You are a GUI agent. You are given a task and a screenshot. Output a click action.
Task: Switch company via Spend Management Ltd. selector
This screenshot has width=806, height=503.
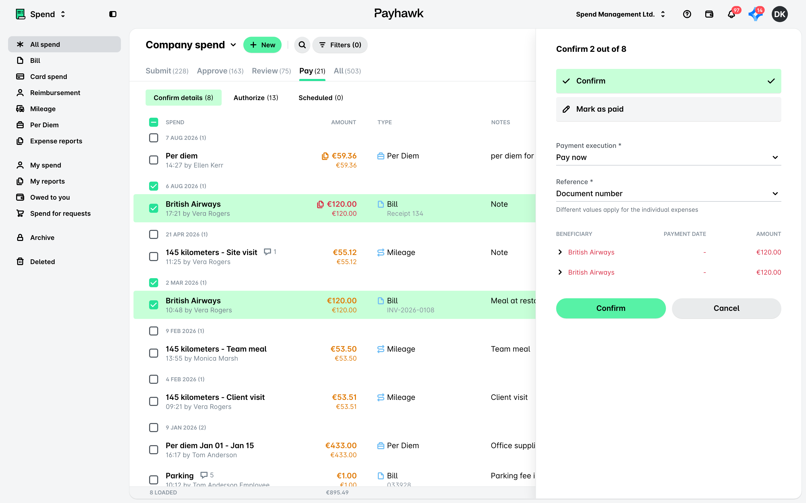621,14
